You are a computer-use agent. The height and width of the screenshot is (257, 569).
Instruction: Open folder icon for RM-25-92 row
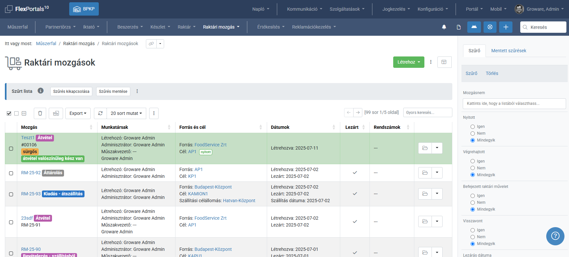(x=425, y=173)
